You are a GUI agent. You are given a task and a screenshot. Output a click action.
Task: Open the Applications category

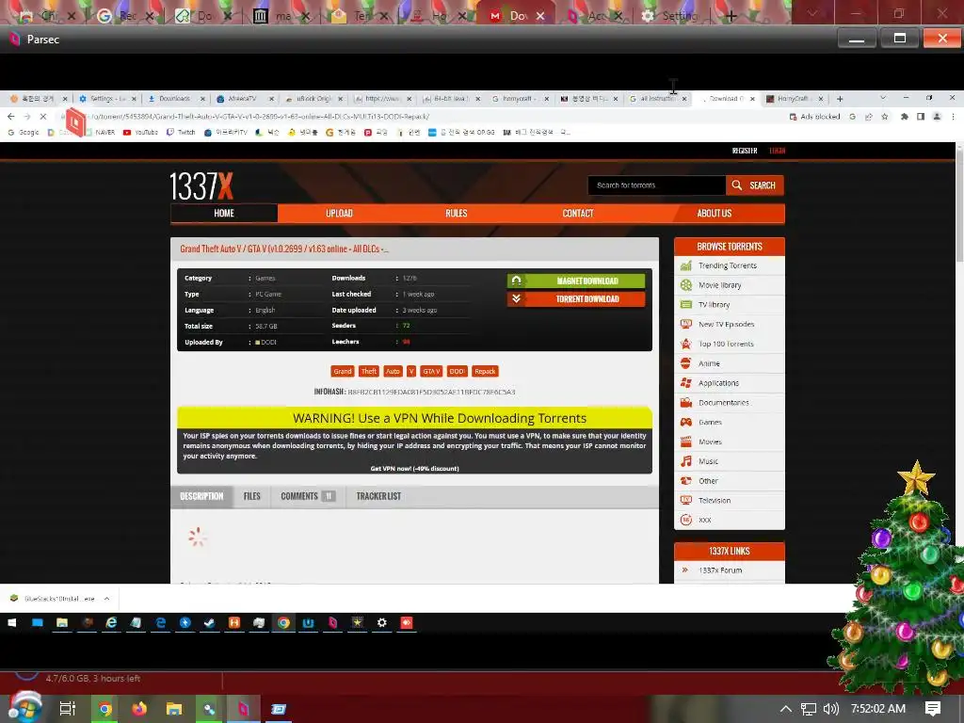718,383
